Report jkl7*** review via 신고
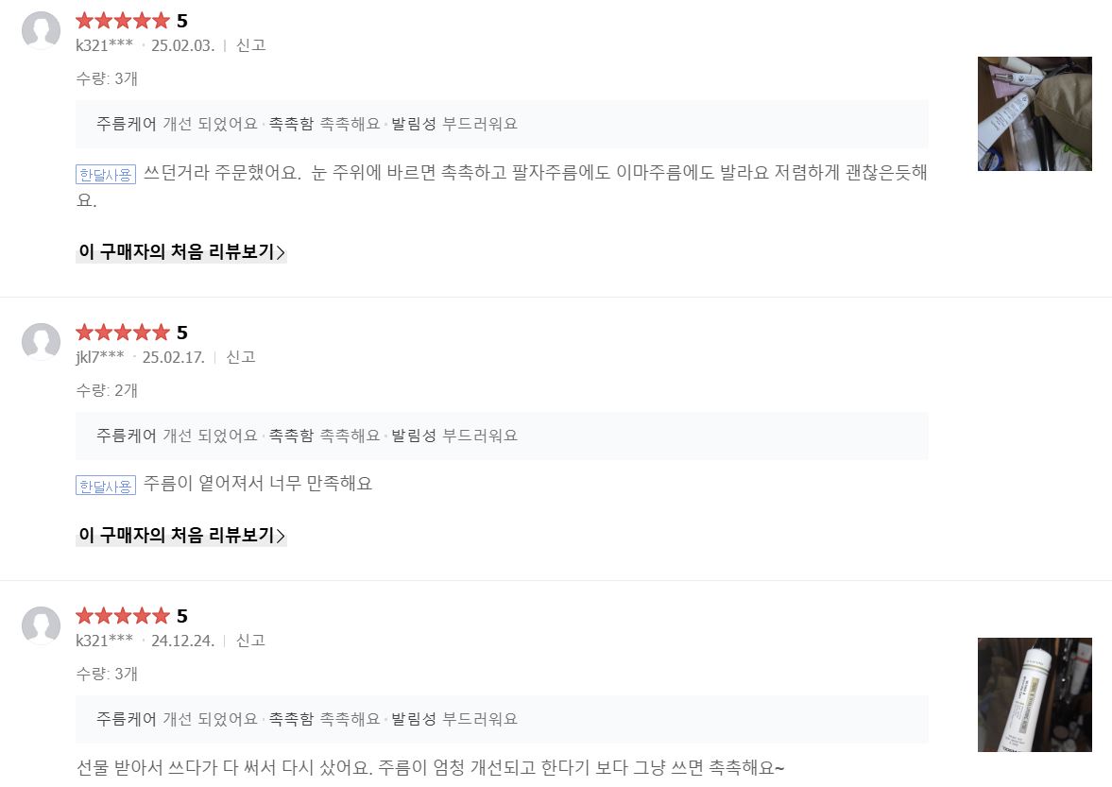Image resolution: width=1112 pixels, height=787 pixels. pos(241,357)
